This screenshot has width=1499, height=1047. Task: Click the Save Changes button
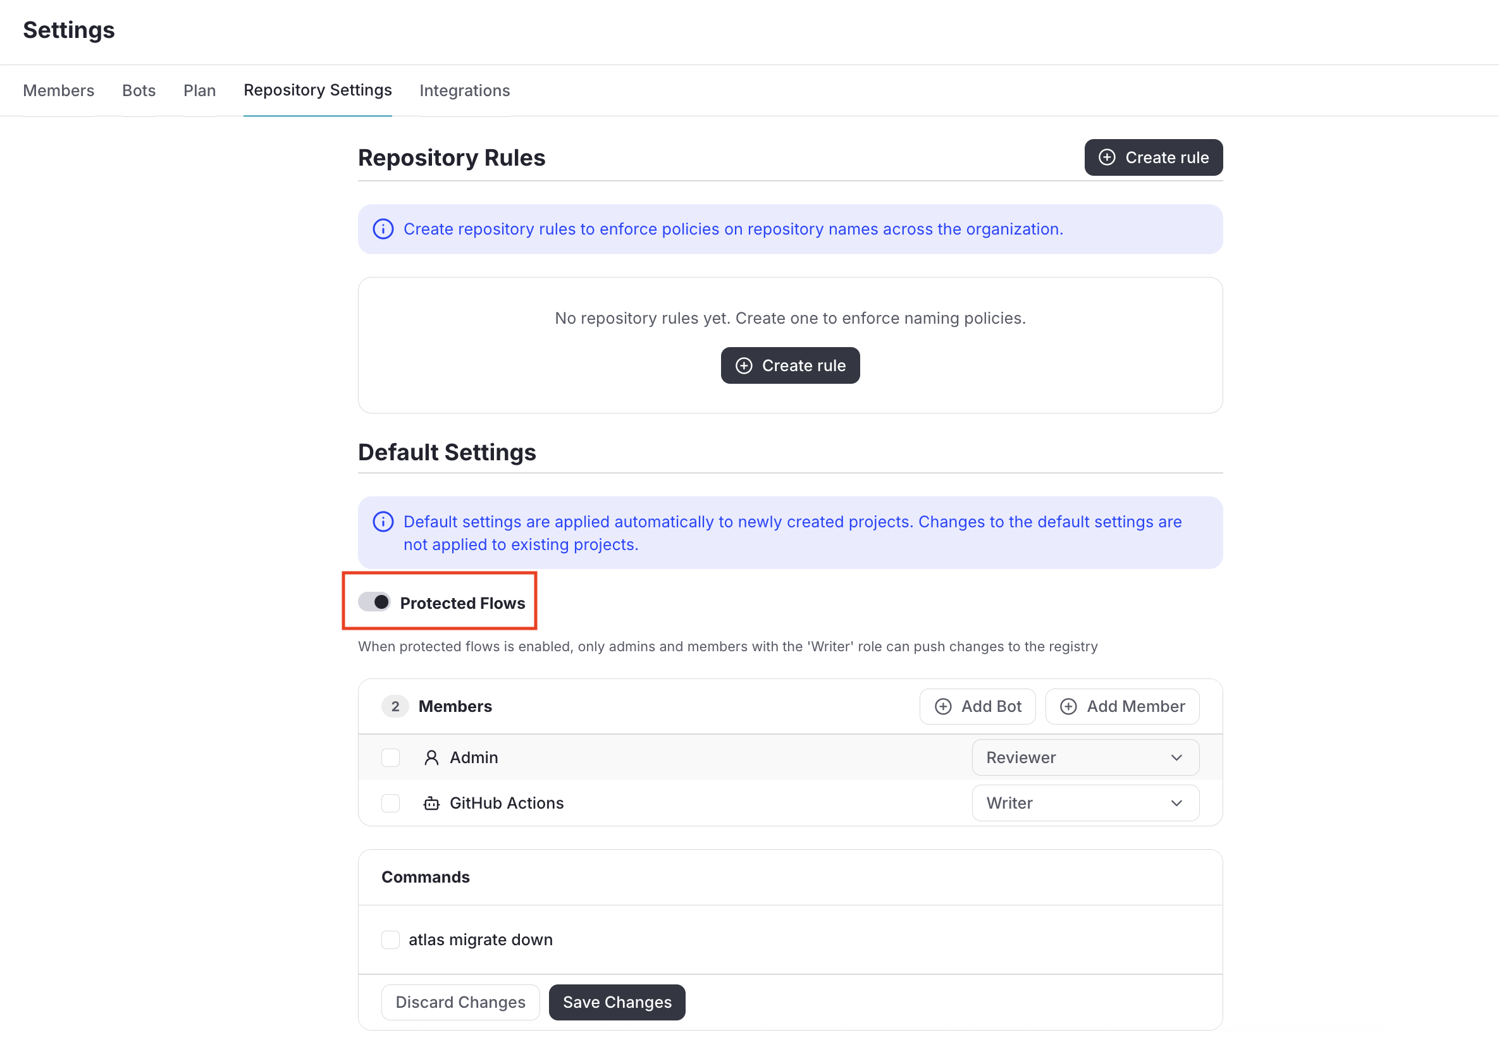click(617, 1002)
